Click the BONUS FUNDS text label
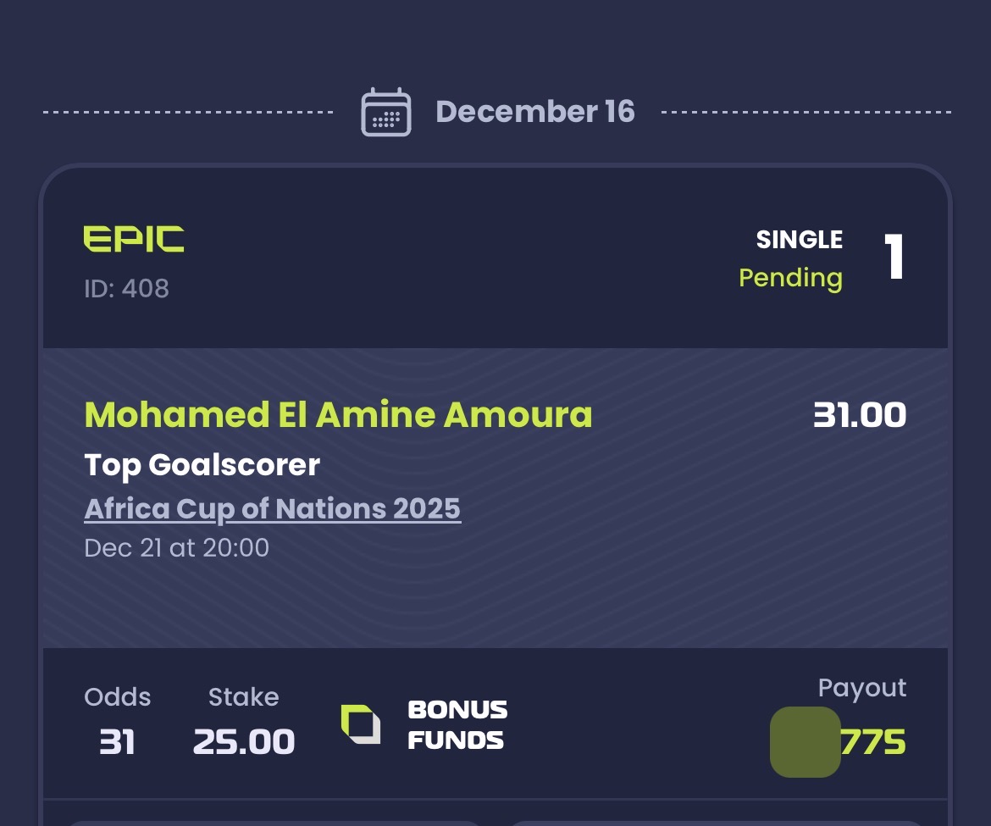Screen dimensions: 991x826 pyautogui.click(x=457, y=724)
